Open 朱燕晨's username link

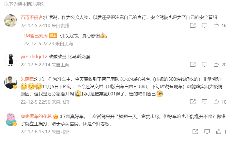click(27, 79)
